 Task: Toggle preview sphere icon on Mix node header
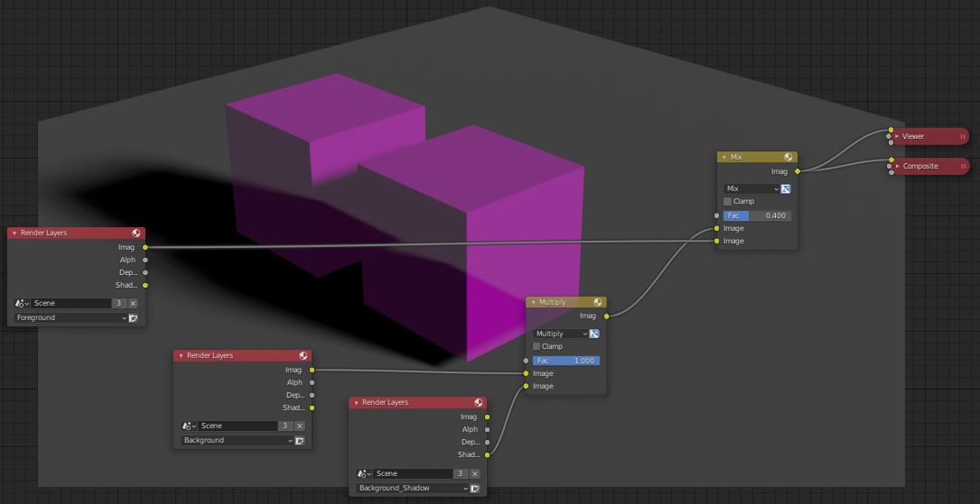pos(789,157)
